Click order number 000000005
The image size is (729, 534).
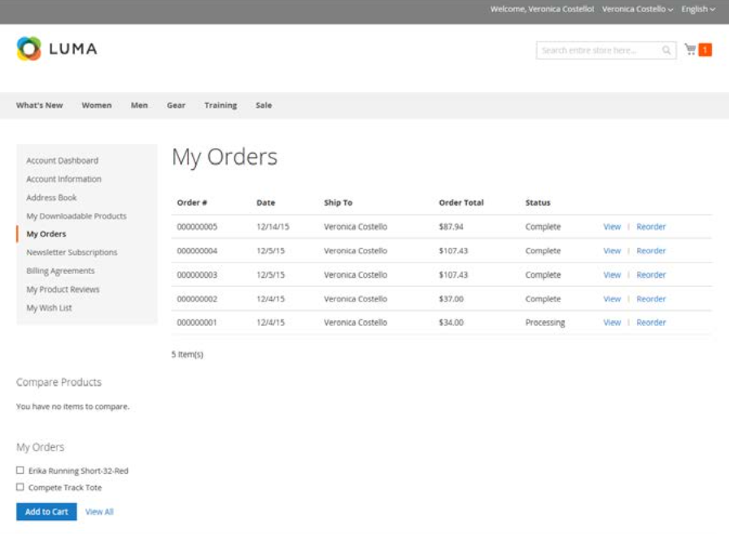click(197, 227)
